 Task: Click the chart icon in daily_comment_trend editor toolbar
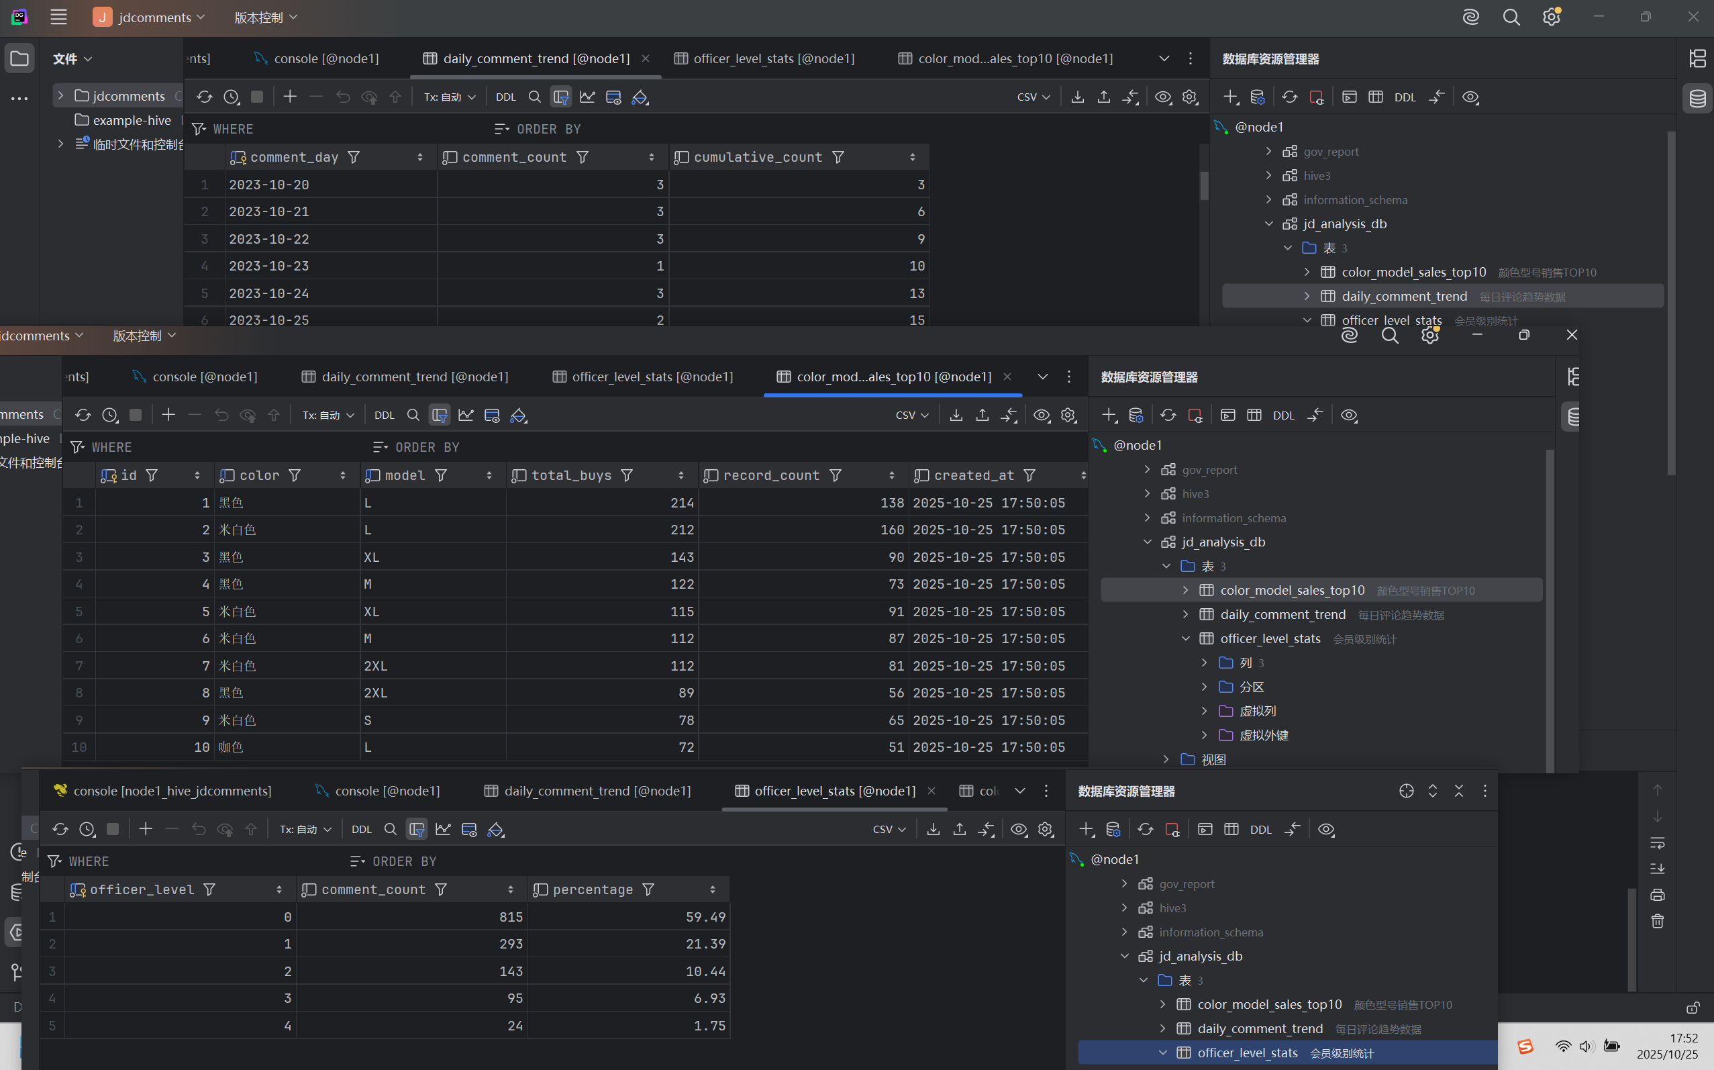(x=587, y=97)
